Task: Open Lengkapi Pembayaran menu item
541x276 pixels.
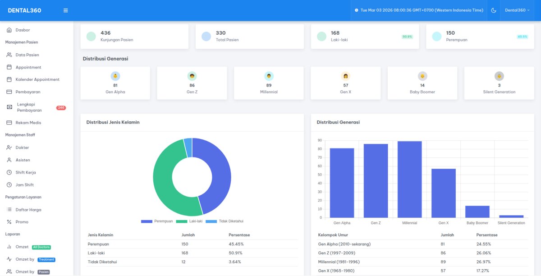Action: click(x=29, y=107)
